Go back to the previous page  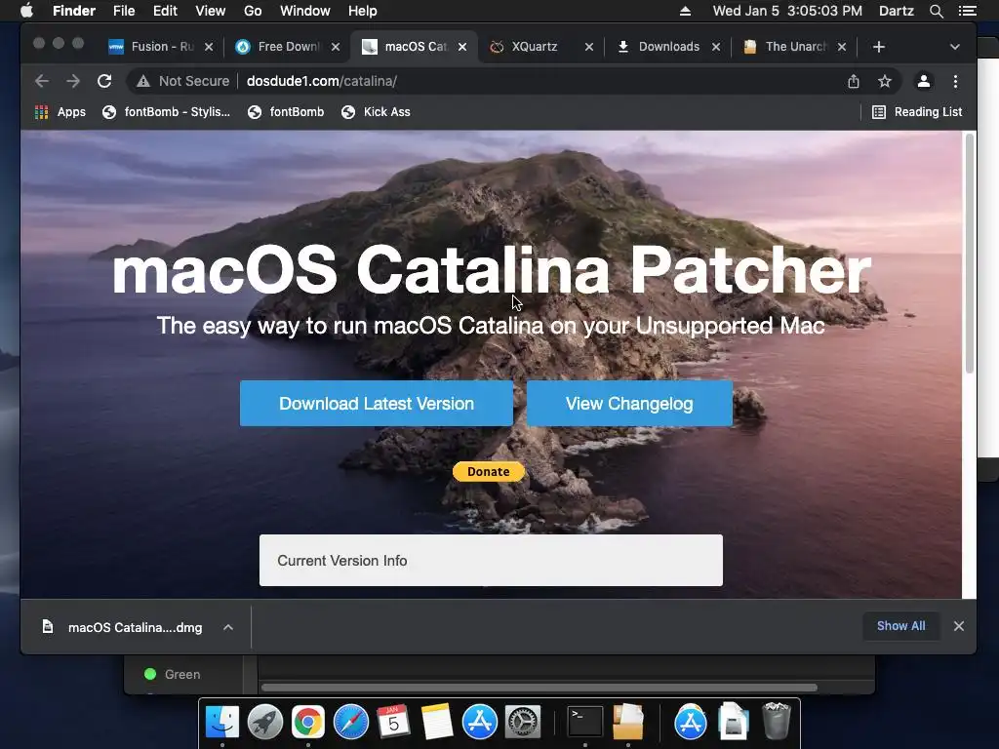pyautogui.click(x=42, y=81)
